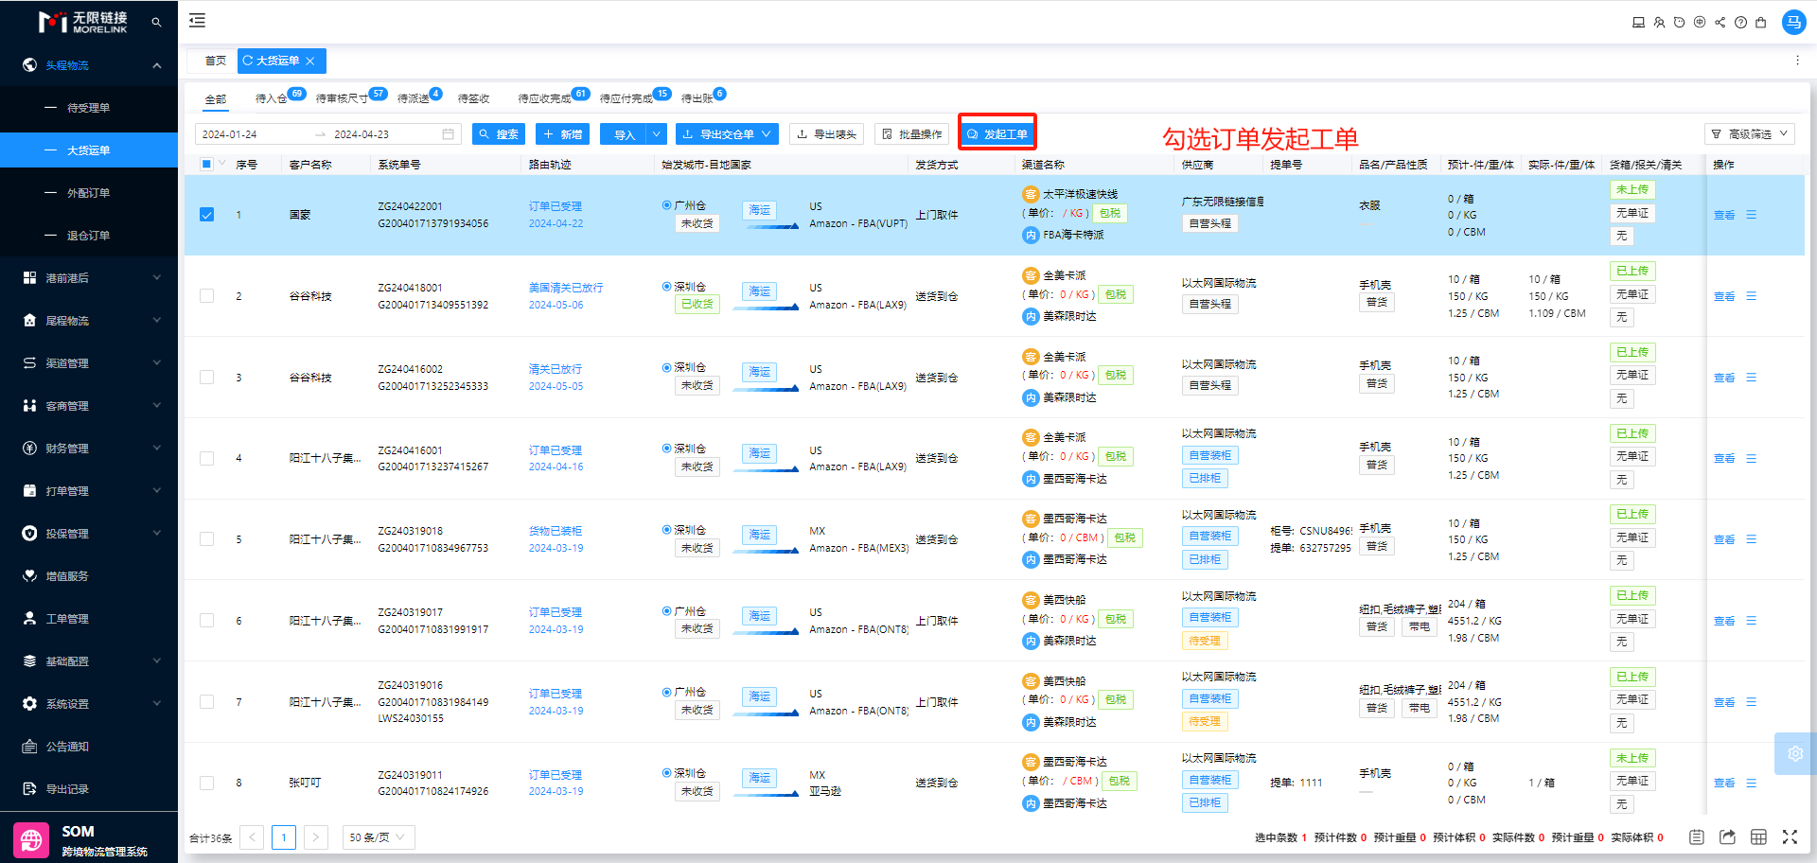Click the shopping bag icon in top bar

(x=1760, y=22)
